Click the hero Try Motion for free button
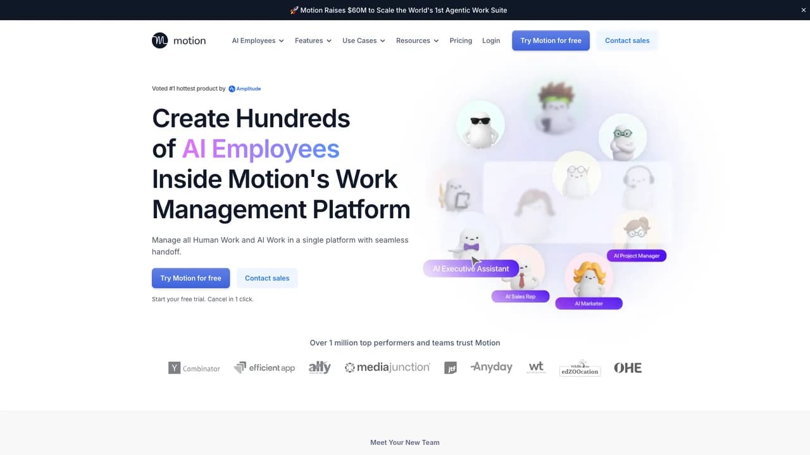The image size is (810, 455). (190, 278)
